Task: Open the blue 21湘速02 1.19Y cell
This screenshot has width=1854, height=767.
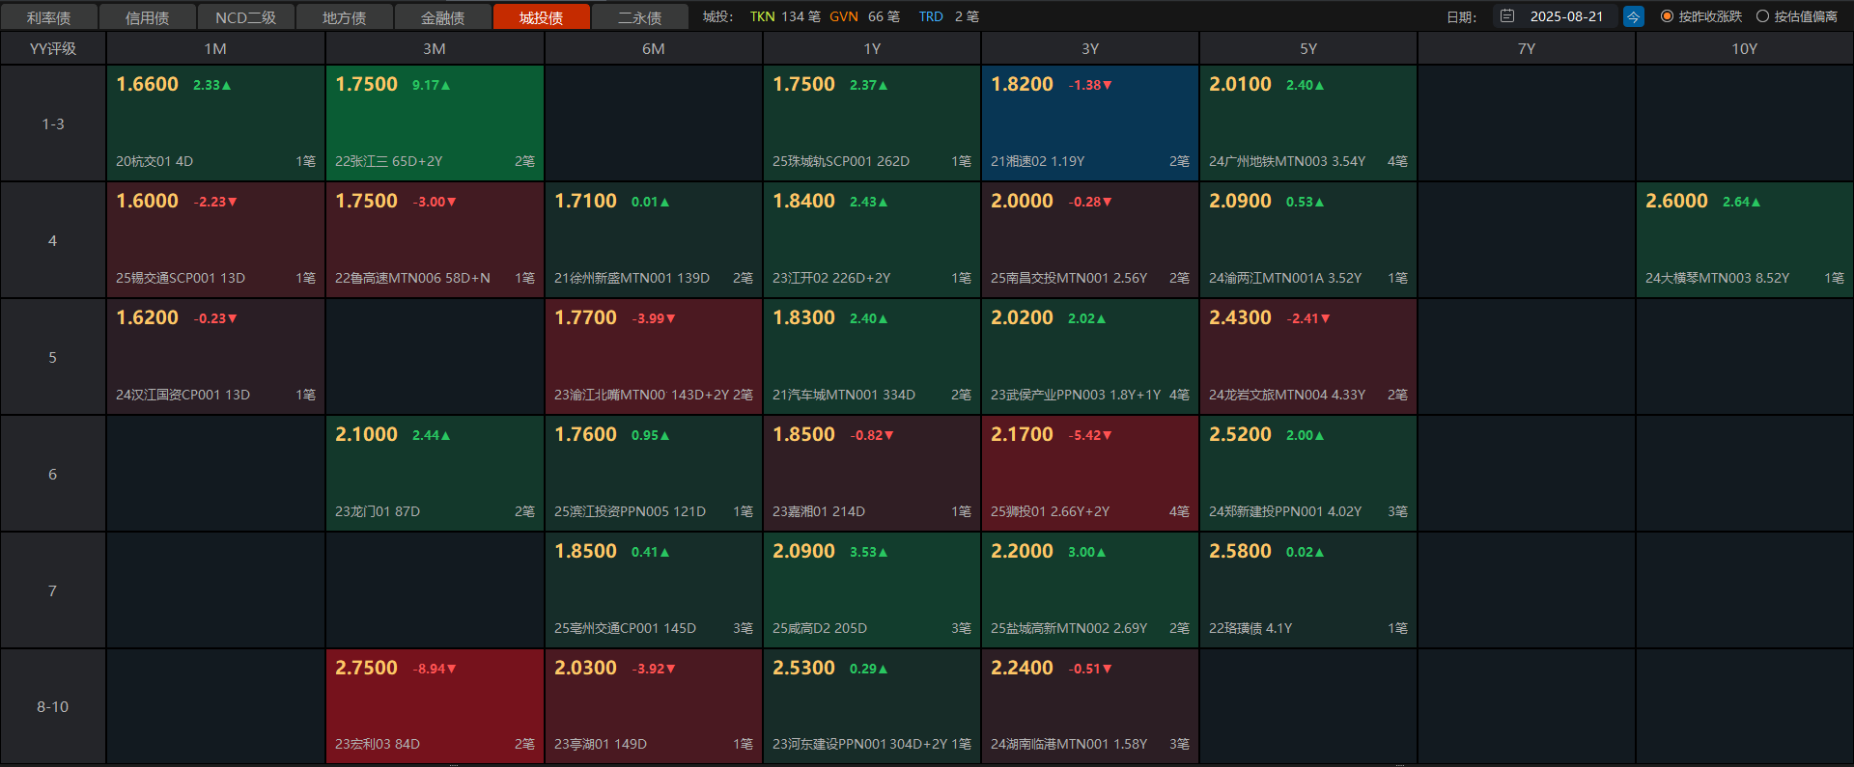Action: (x=1090, y=123)
